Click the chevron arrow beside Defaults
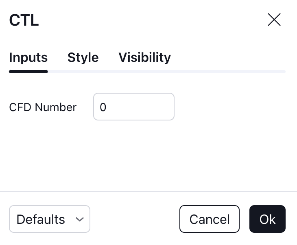The image size is (297, 245). pyautogui.click(x=80, y=219)
